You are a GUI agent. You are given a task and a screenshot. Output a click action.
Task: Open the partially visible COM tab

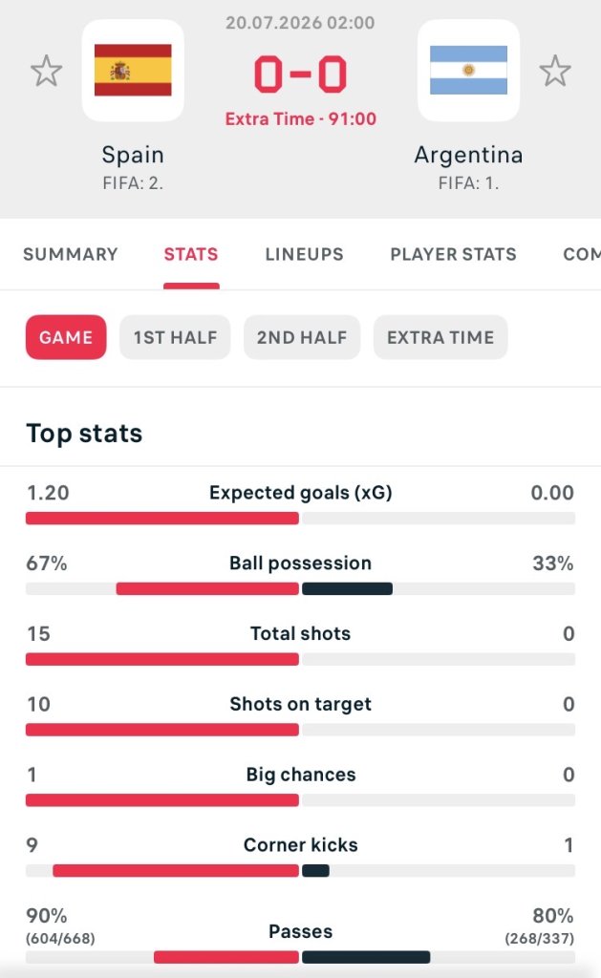[582, 254]
